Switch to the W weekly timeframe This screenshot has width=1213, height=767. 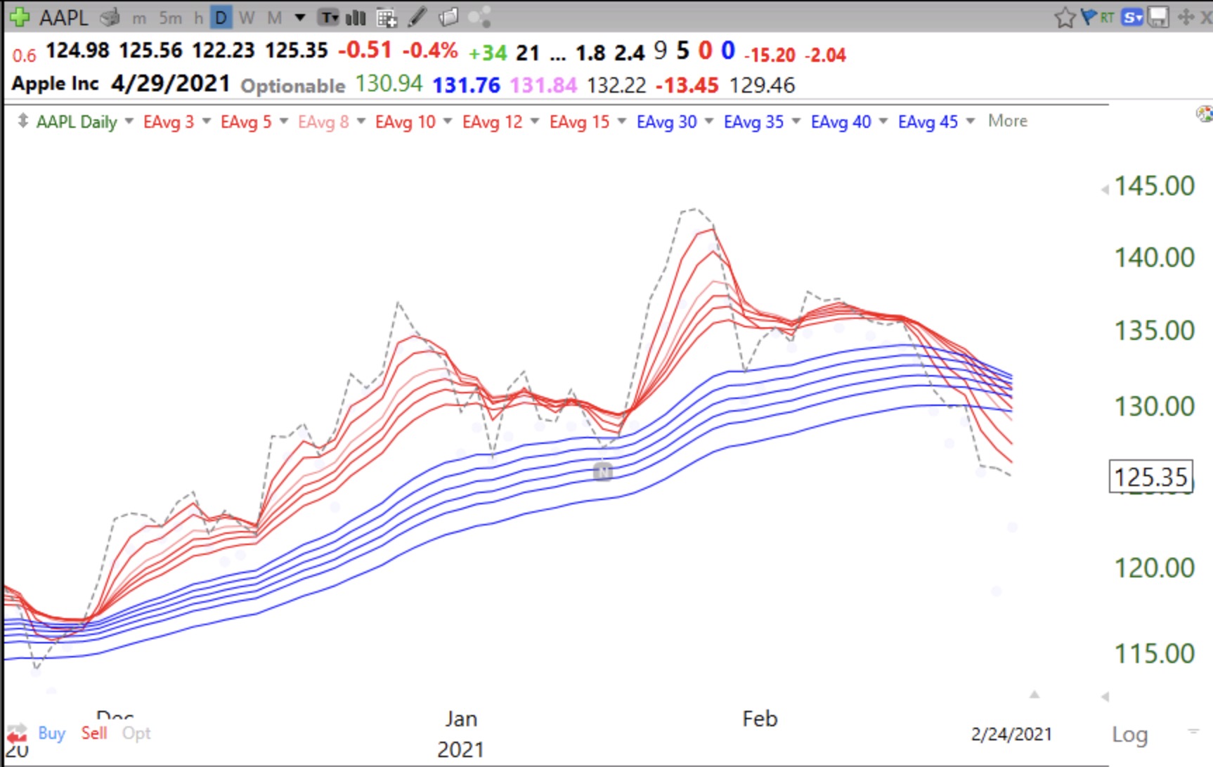[247, 18]
